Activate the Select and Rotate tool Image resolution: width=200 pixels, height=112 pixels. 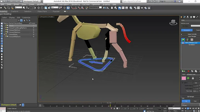[x=42, y=8]
